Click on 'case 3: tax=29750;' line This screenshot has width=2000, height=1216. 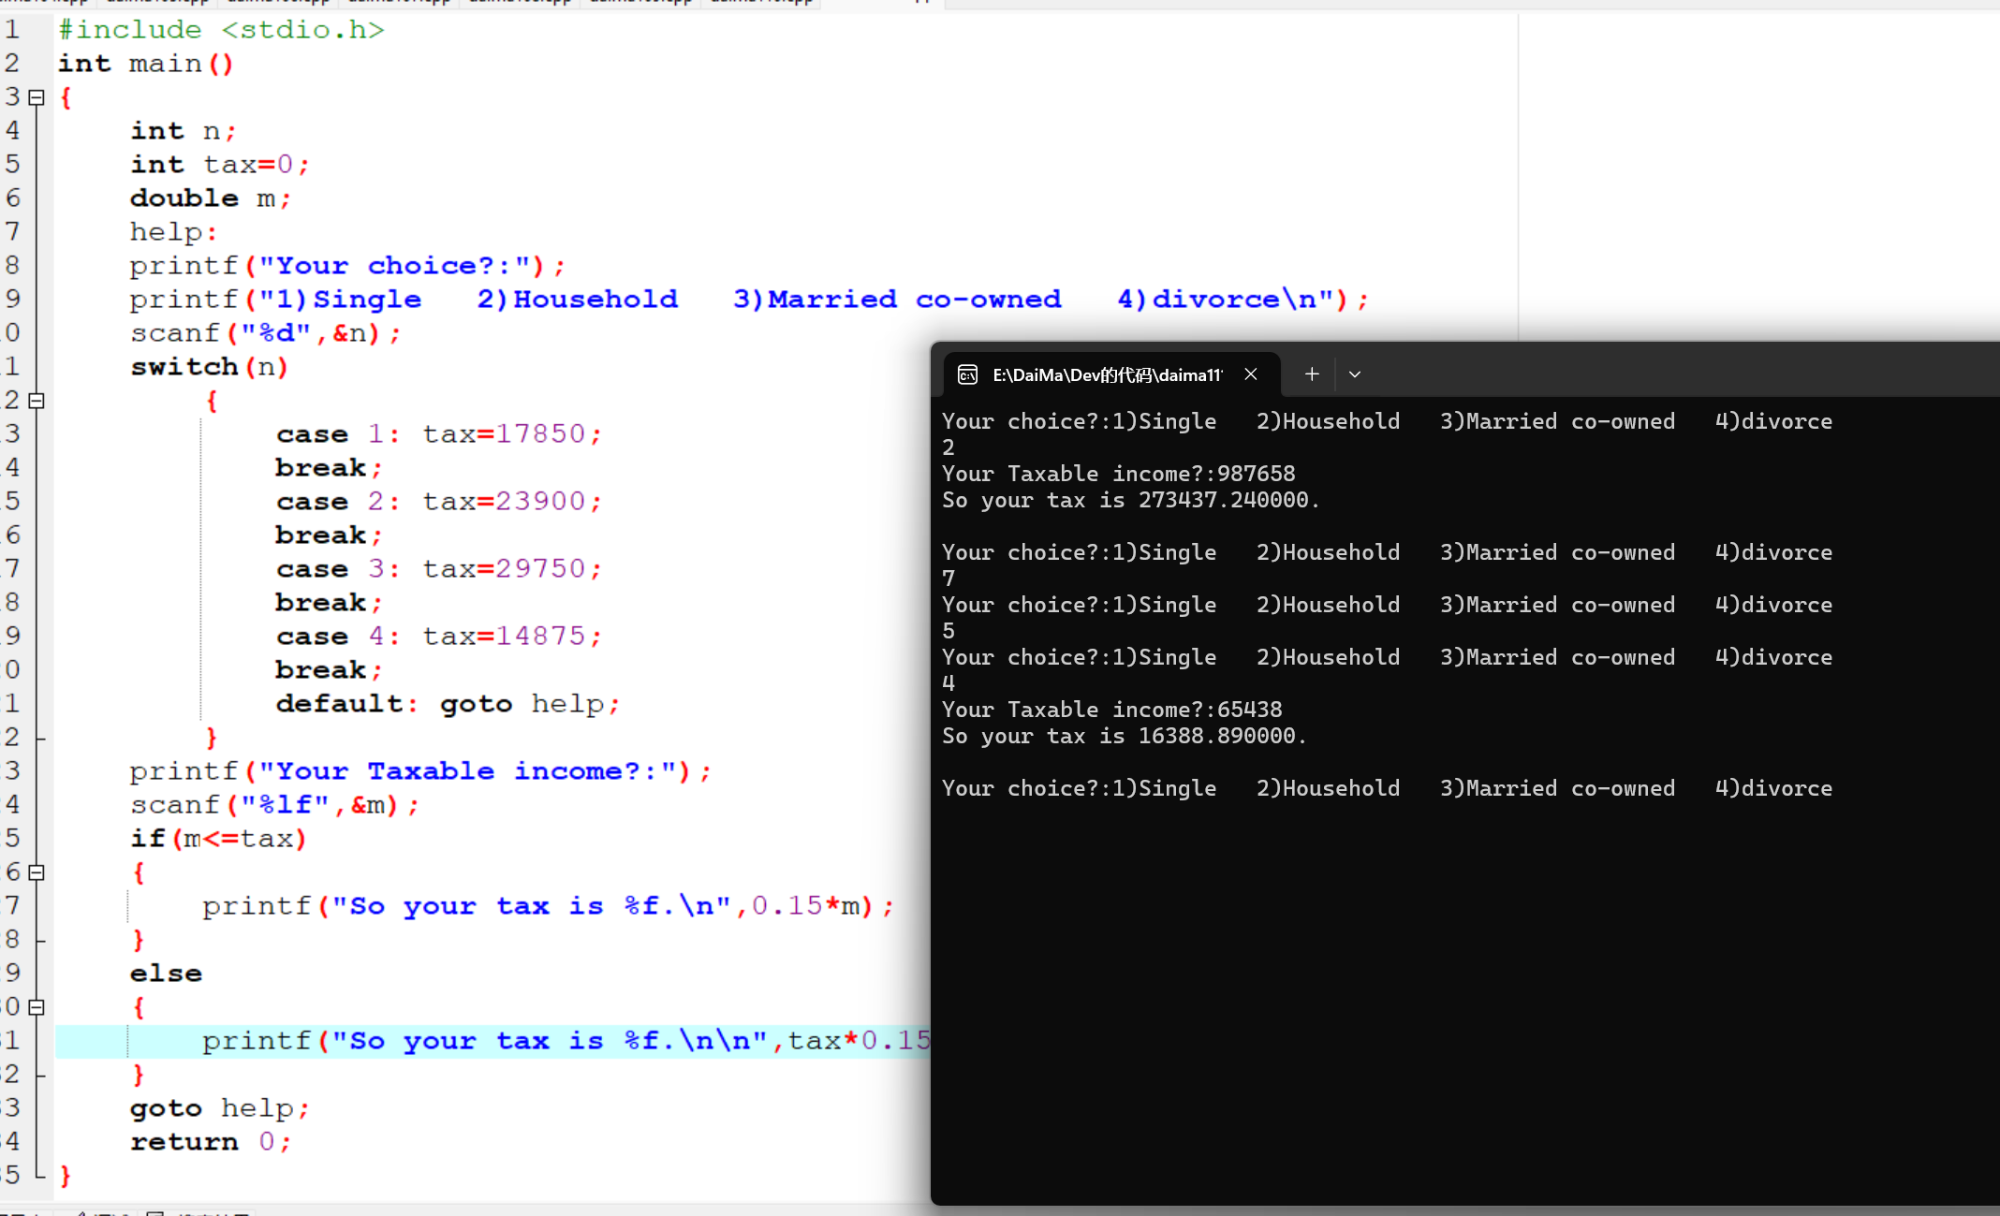pyautogui.click(x=438, y=569)
